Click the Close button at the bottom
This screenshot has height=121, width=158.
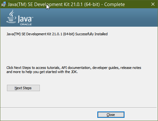pos(111,115)
